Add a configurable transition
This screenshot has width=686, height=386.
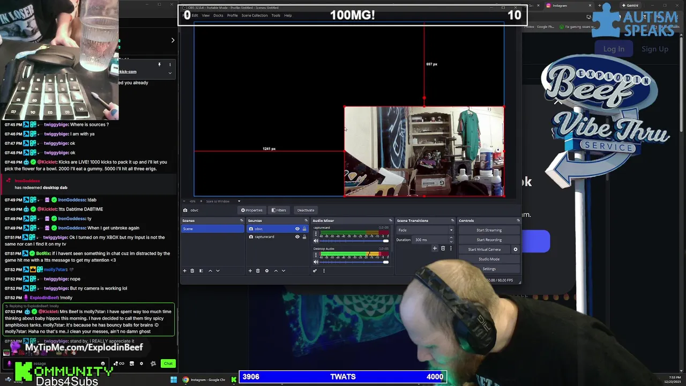point(435,248)
